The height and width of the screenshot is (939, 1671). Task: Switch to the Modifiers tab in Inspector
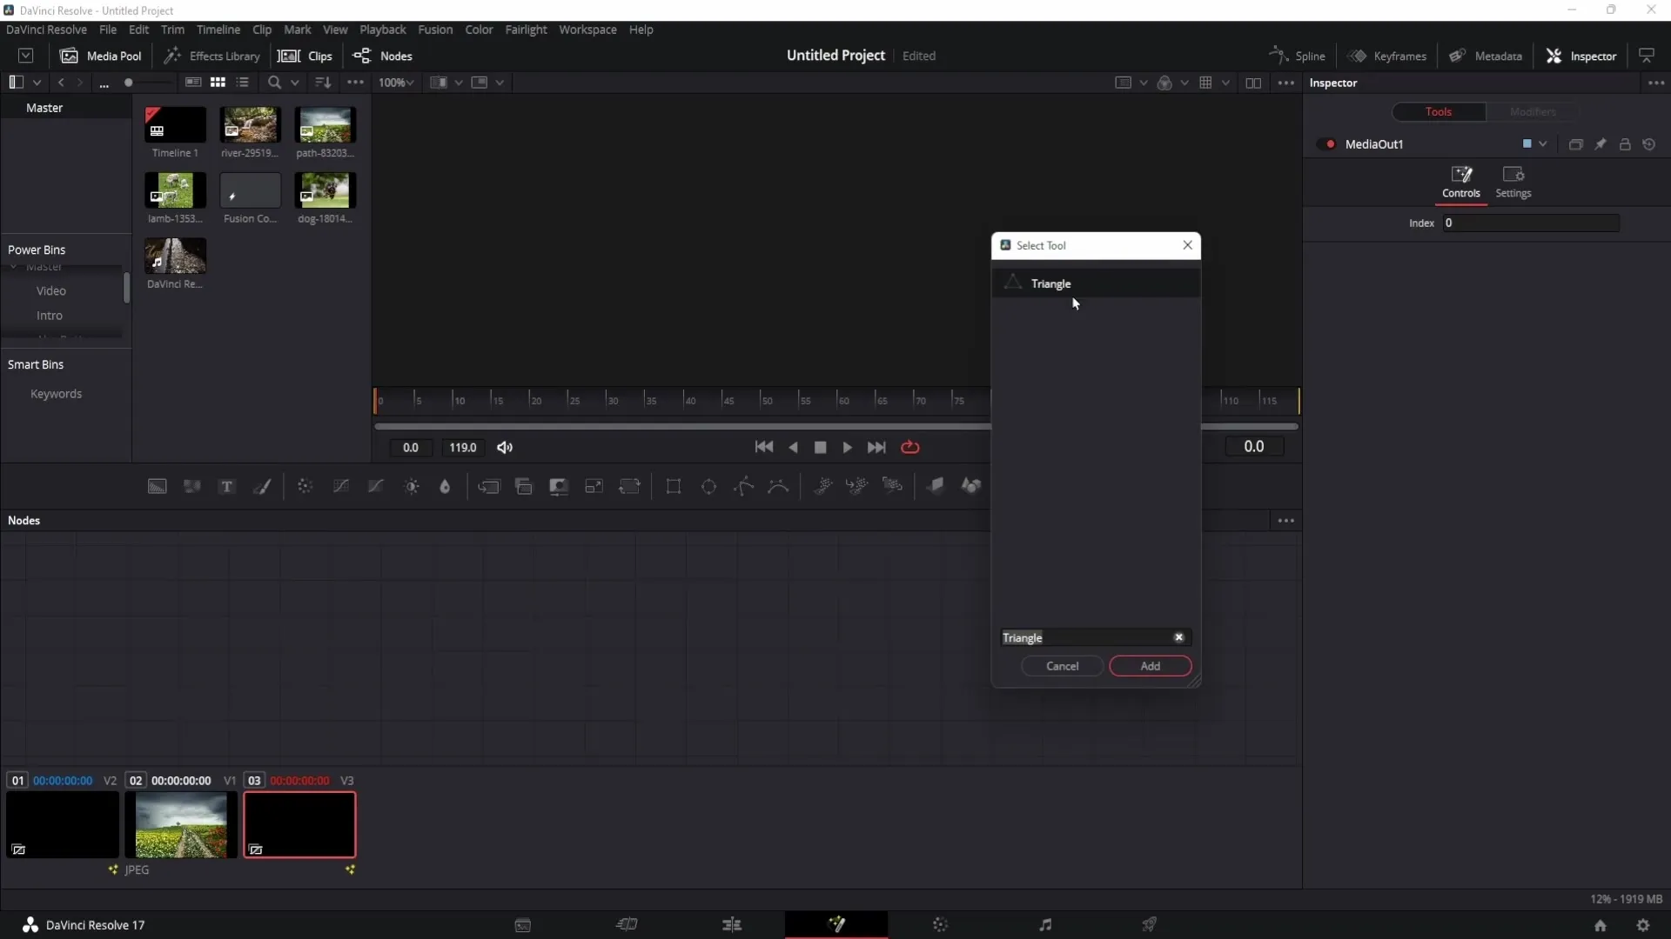click(1533, 111)
